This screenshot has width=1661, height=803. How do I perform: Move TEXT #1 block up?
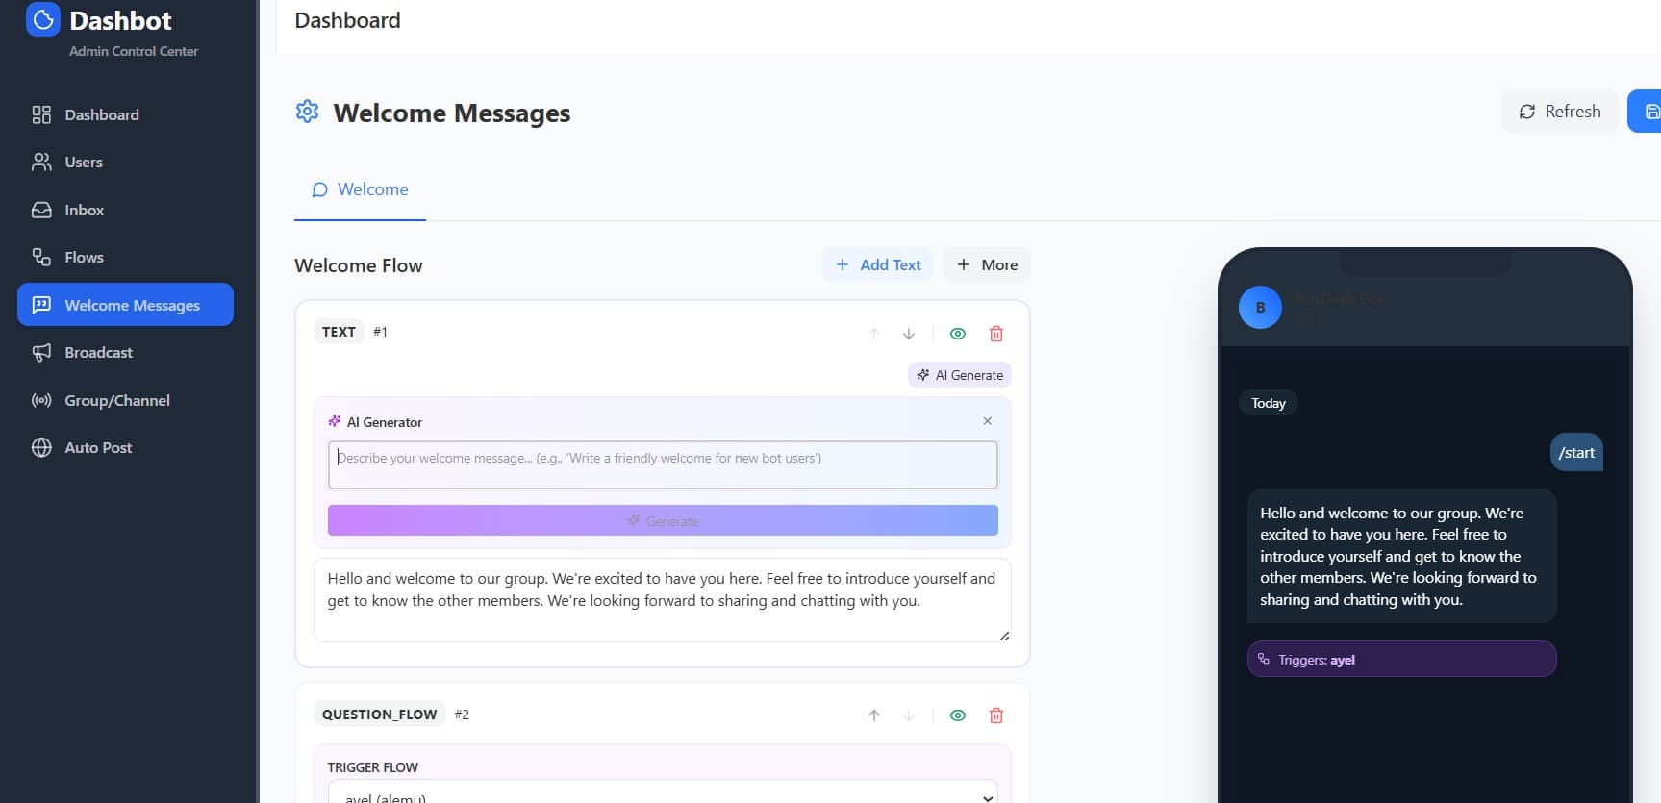(x=874, y=334)
